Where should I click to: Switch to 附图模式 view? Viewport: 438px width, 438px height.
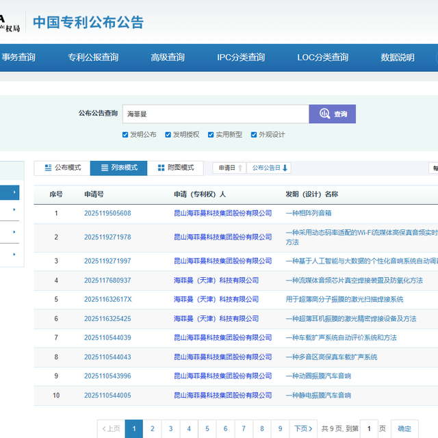pyautogui.click(x=175, y=168)
